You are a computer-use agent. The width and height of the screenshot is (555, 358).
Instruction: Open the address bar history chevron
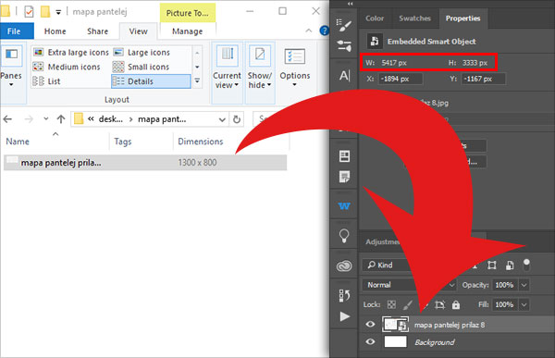(x=222, y=119)
